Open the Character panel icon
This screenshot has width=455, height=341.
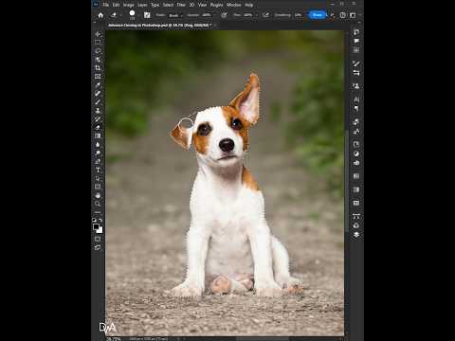356,99
